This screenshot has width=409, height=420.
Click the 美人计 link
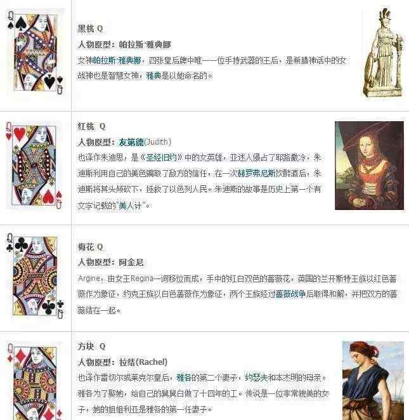pos(130,206)
